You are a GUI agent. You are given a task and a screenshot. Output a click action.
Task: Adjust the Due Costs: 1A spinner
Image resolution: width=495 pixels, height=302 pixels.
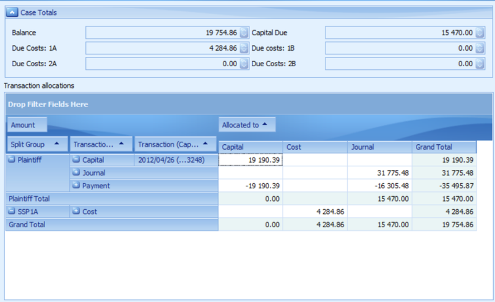click(244, 48)
